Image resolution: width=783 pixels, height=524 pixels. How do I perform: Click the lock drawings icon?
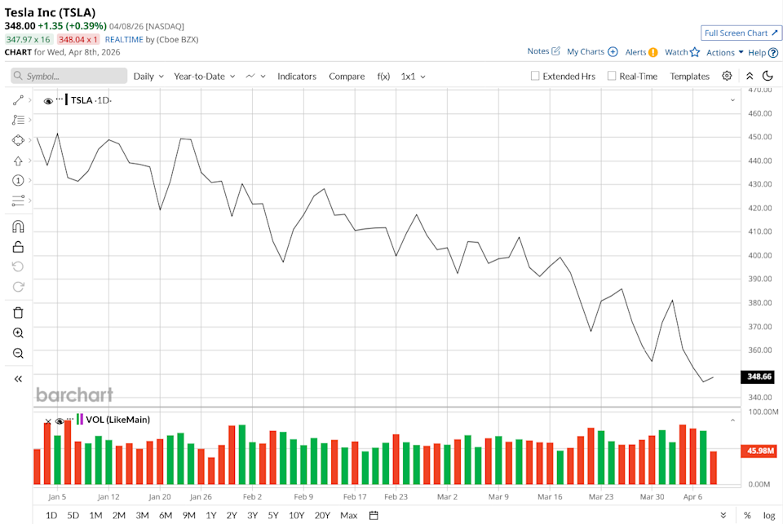(x=18, y=247)
